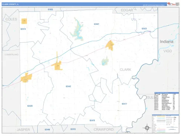
Task: Click ZIP code label 62420
Action: pos(30,106)
